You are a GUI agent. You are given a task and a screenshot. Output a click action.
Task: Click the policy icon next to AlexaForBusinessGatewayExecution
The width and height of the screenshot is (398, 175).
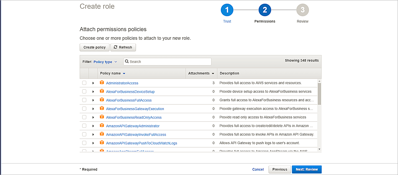(x=102, y=108)
